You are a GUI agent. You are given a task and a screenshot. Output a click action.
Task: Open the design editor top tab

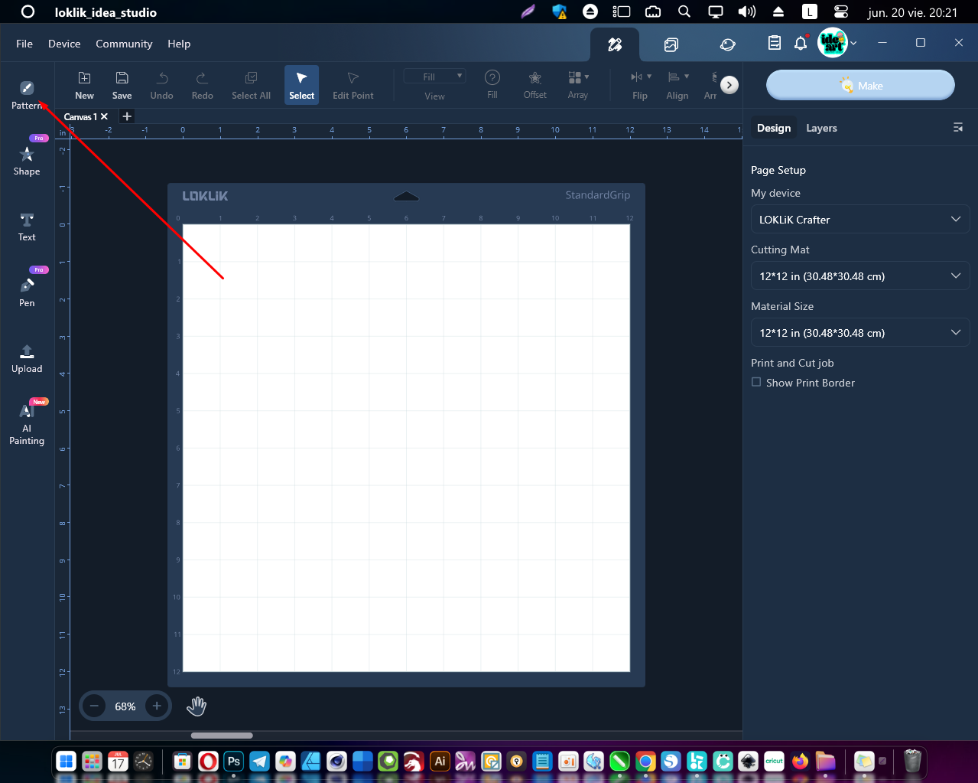(615, 44)
